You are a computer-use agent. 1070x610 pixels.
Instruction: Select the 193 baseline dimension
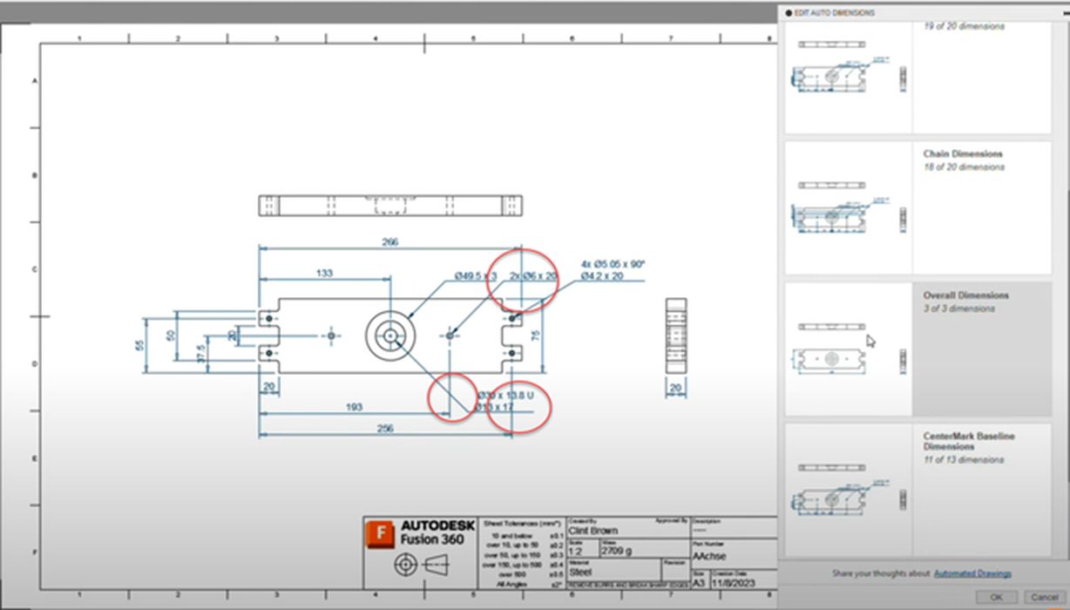click(x=352, y=407)
